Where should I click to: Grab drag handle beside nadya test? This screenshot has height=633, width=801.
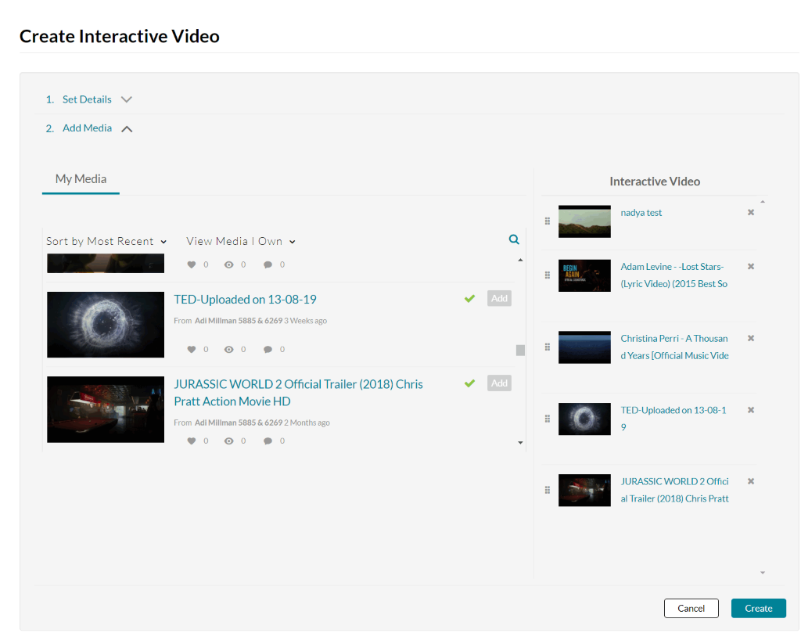[x=547, y=221]
